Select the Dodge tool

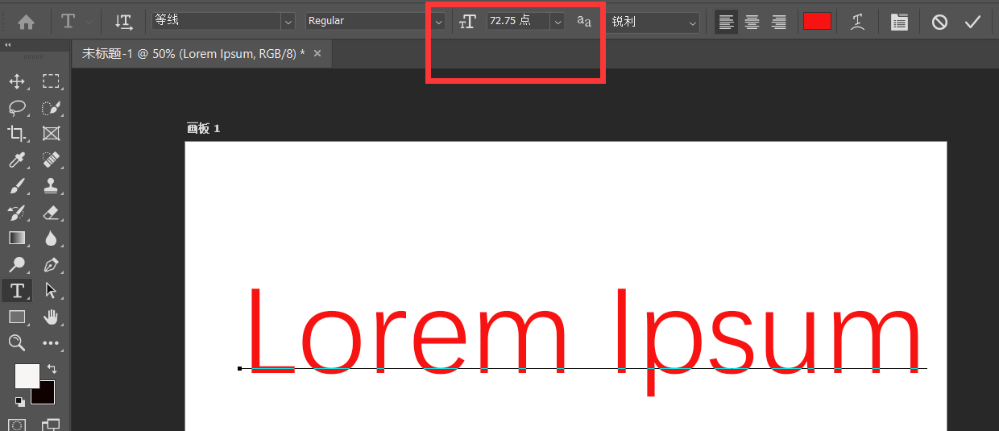click(17, 264)
